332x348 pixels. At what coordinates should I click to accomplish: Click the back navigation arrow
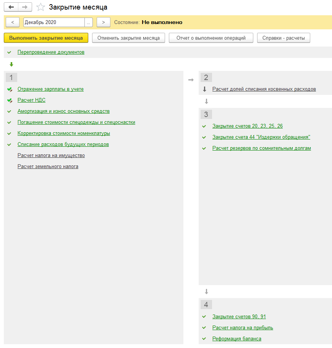(x=11, y=7)
